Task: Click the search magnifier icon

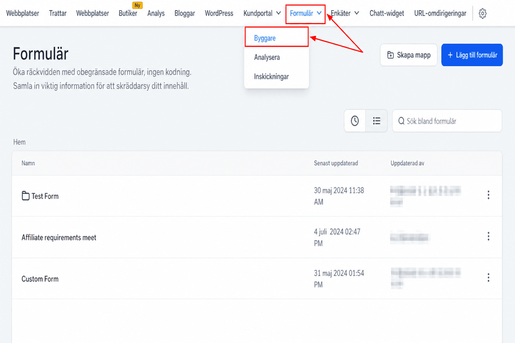Action: click(401, 121)
